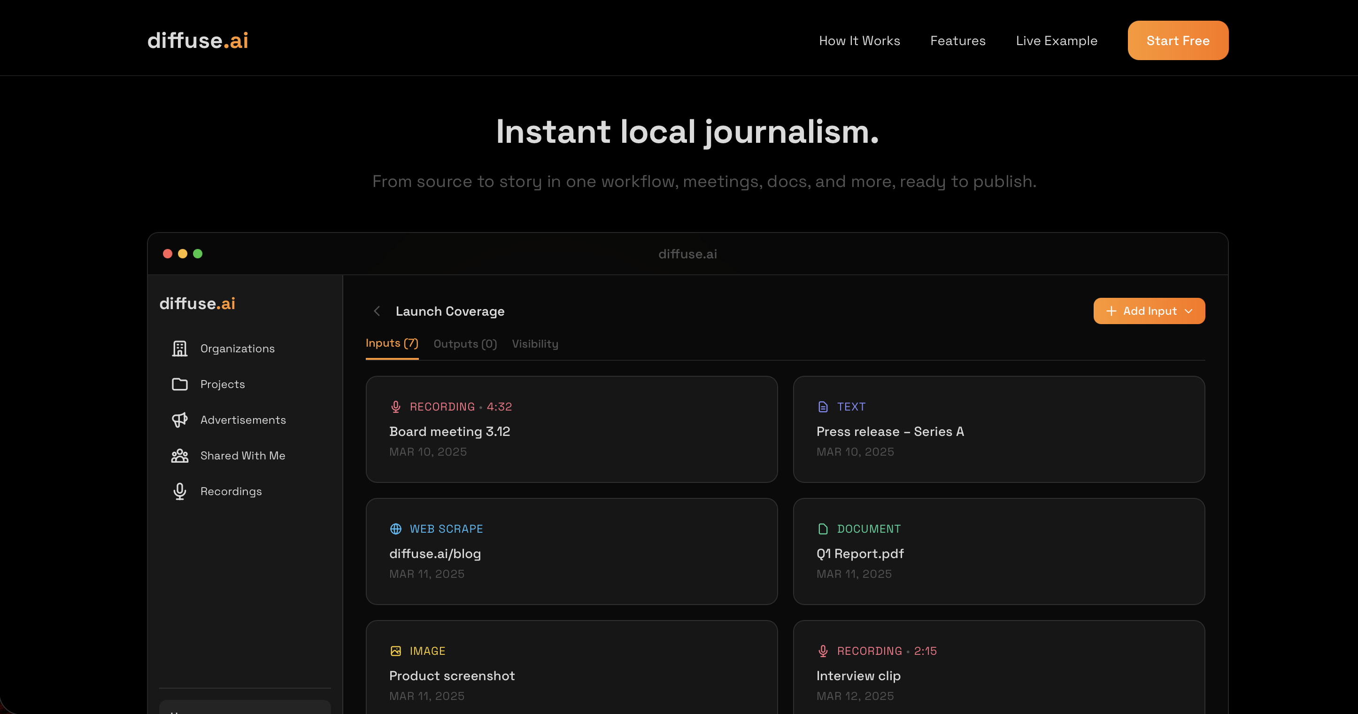Image resolution: width=1358 pixels, height=714 pixels.
Task: Click the document icon on Q1 Report card
Action: (822, 529)
